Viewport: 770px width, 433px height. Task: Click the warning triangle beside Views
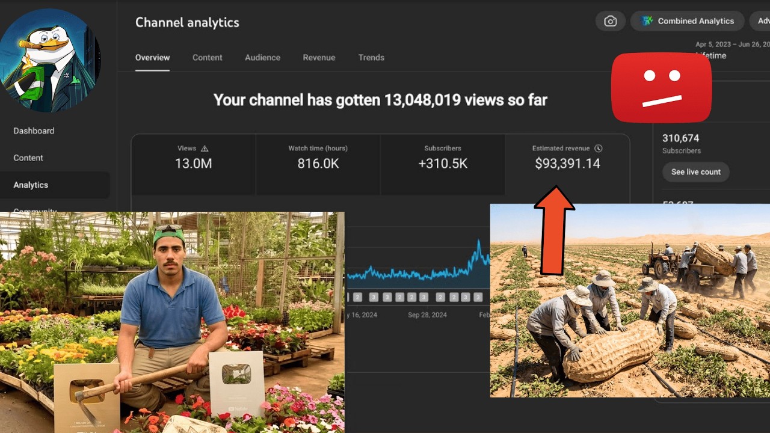205,148
